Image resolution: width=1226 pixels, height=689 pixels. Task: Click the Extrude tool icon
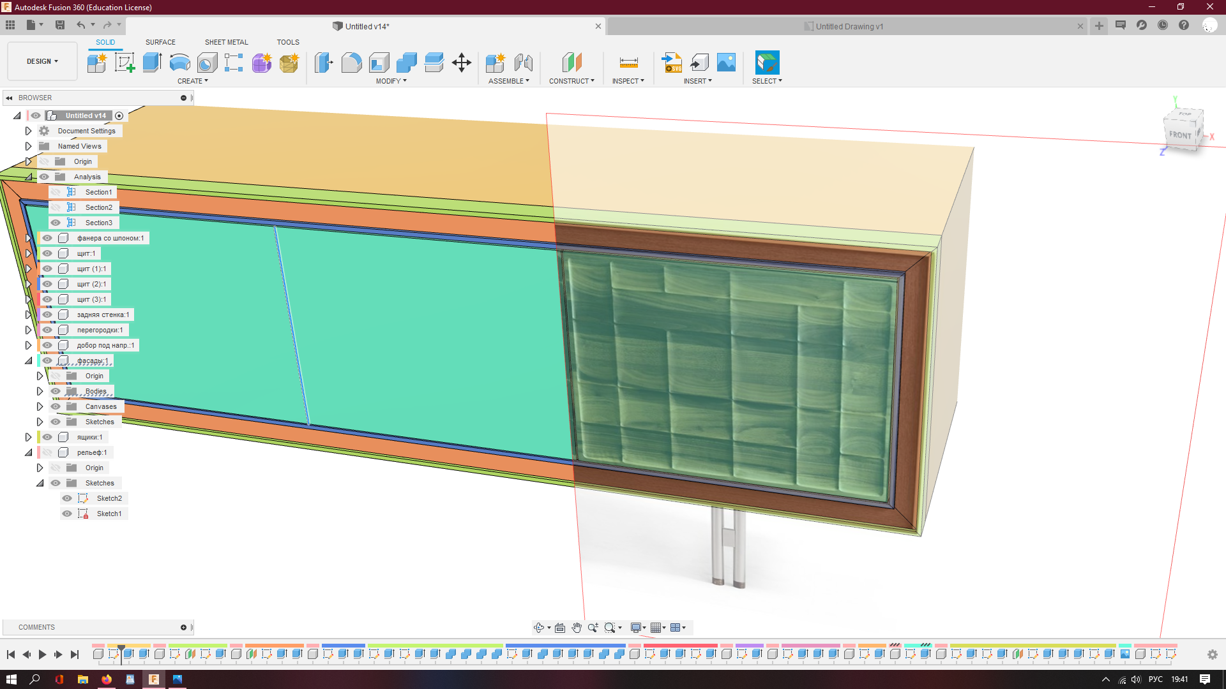click(152, 63)
